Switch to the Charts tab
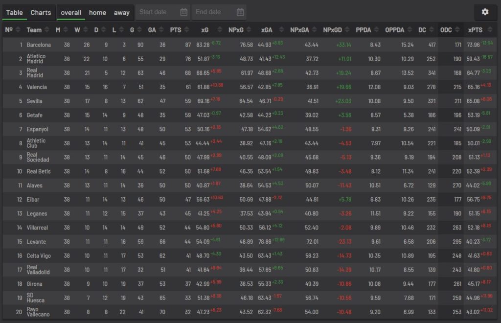Screen dimensions: 501x323 pyautogui.click(x=41, y=12)
